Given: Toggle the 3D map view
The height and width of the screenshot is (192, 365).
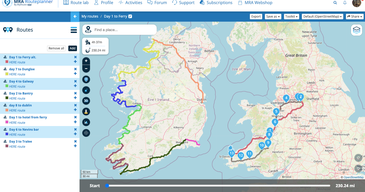Looking at the screenshot, I should click(x=86, y=101).
